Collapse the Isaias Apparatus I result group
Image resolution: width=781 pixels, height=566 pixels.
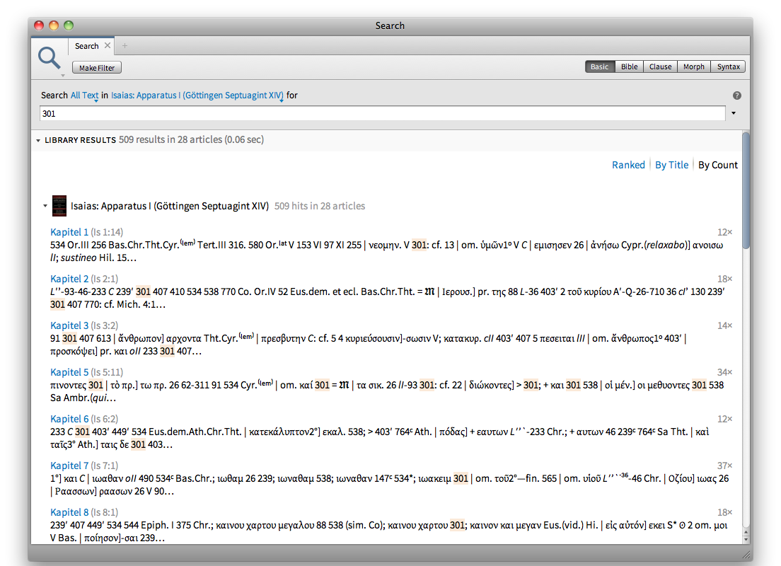click(x=45, y=207)
